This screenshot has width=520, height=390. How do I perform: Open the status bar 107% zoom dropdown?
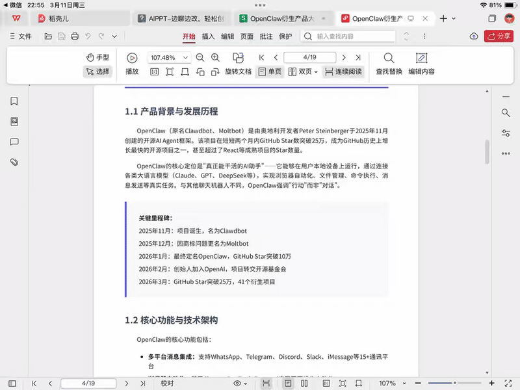[x=393, y=383]
